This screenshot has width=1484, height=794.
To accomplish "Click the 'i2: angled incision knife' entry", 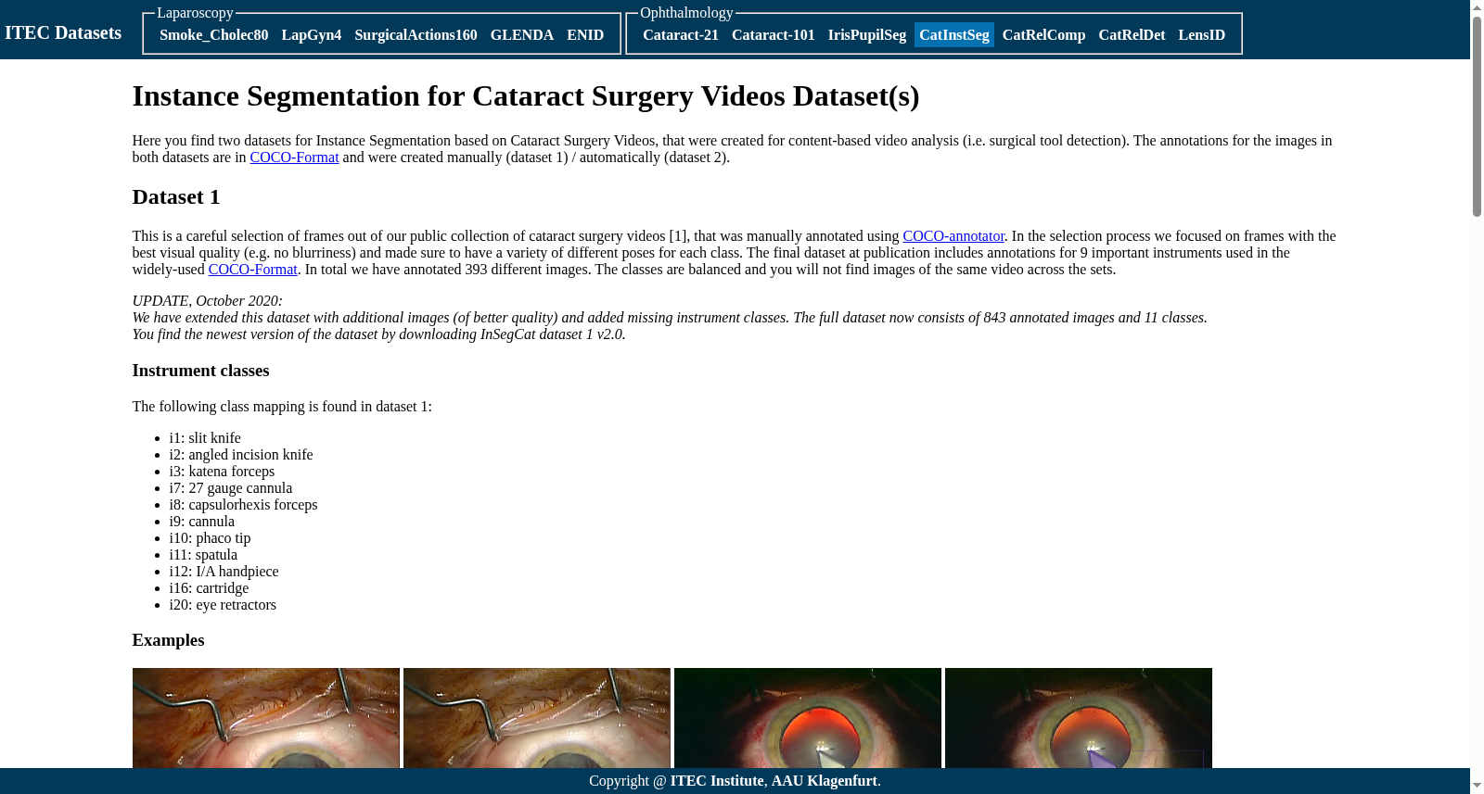I will (x=241, y=455).
